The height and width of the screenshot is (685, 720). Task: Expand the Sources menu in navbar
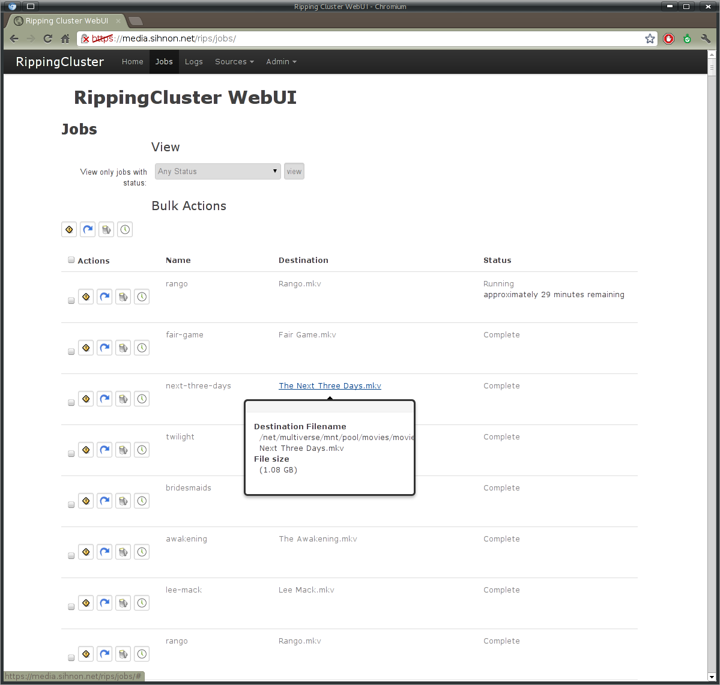point(234,62)
